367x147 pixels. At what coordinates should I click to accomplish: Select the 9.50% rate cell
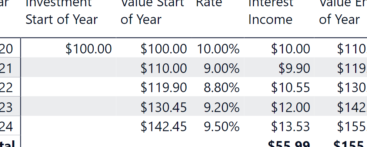point(218,126)
